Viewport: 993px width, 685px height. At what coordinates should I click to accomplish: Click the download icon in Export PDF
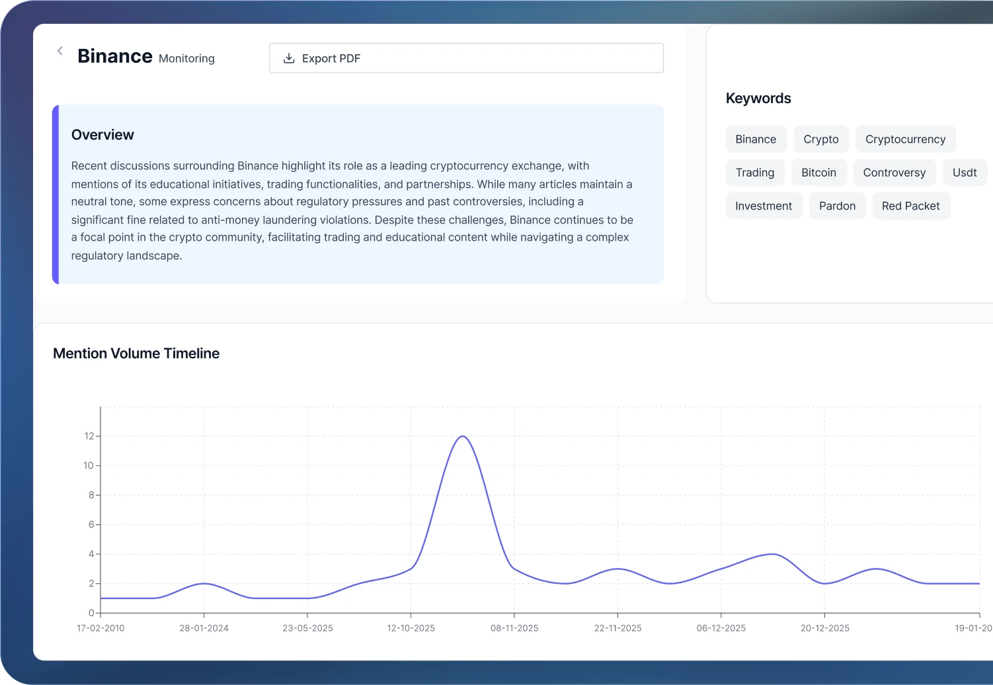coord(289,58)
